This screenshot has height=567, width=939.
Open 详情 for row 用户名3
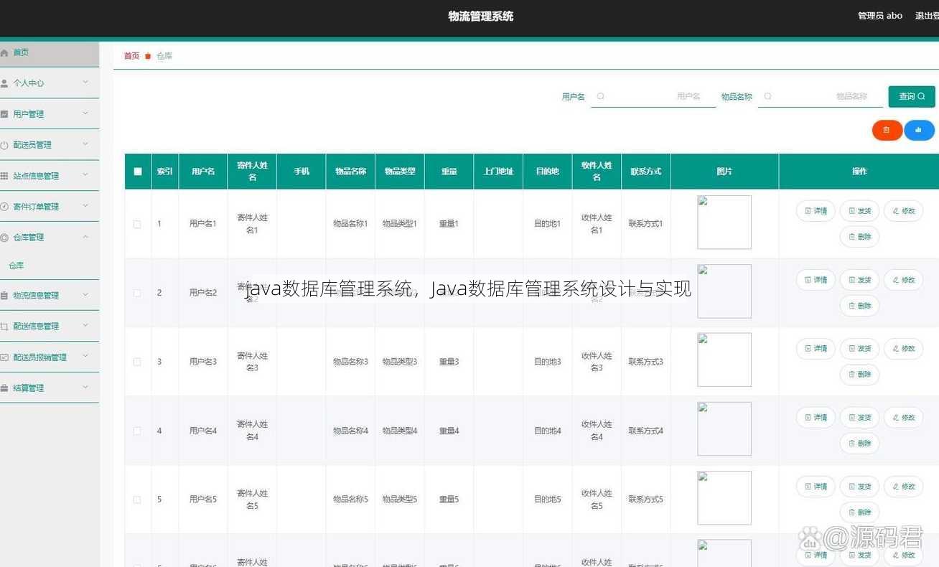click(x=816, y=349)
